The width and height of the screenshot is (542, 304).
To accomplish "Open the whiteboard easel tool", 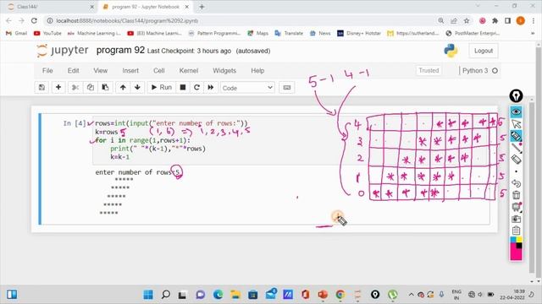I will tap(516, 207).
